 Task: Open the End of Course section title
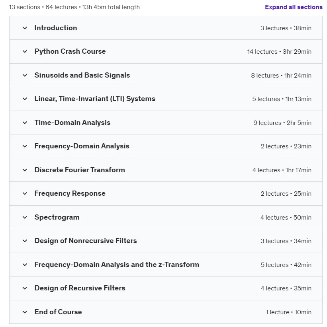[58, 312]
